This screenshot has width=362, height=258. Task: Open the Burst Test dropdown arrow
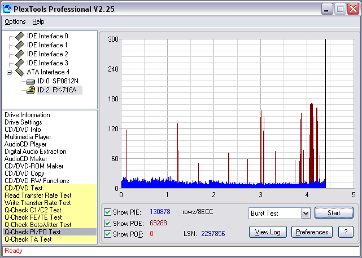pos(306,213)
